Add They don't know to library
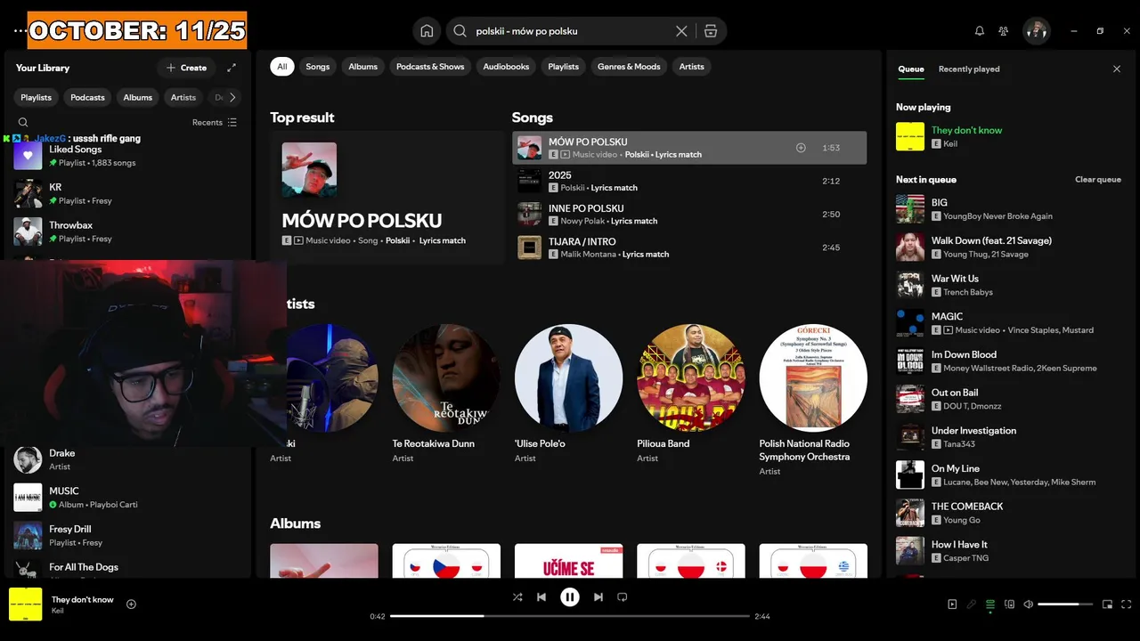The height and width of the screenshot is (641, 1140). pos(131,604)
